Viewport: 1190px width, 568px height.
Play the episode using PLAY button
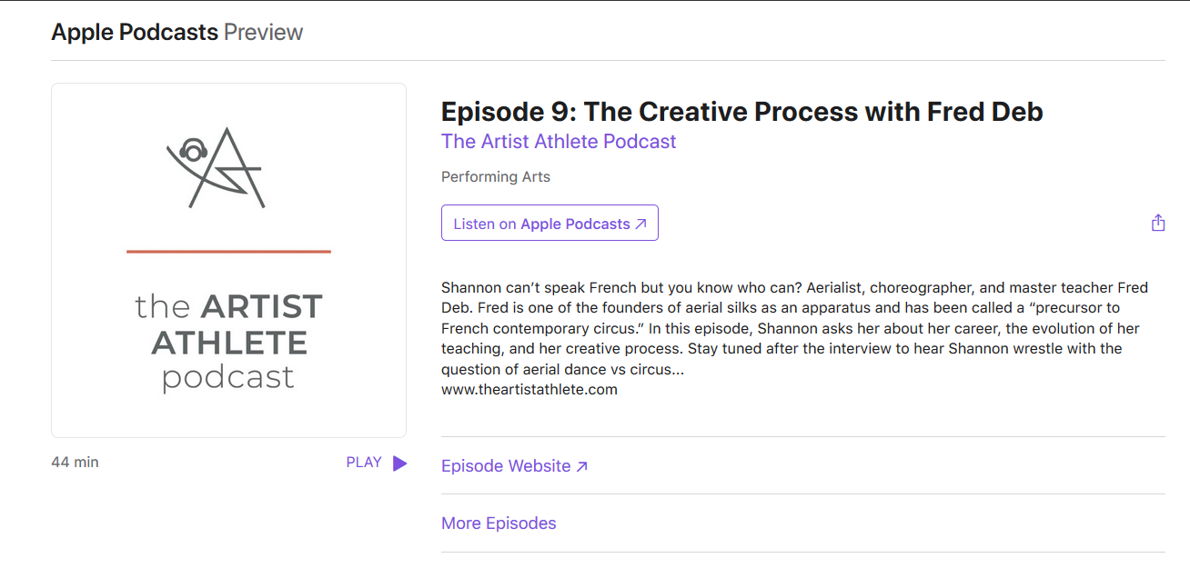coord(377,463)
